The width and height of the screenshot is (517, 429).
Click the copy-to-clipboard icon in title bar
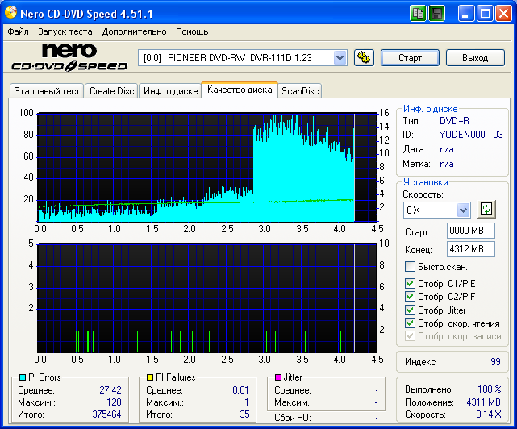(418, 14)
